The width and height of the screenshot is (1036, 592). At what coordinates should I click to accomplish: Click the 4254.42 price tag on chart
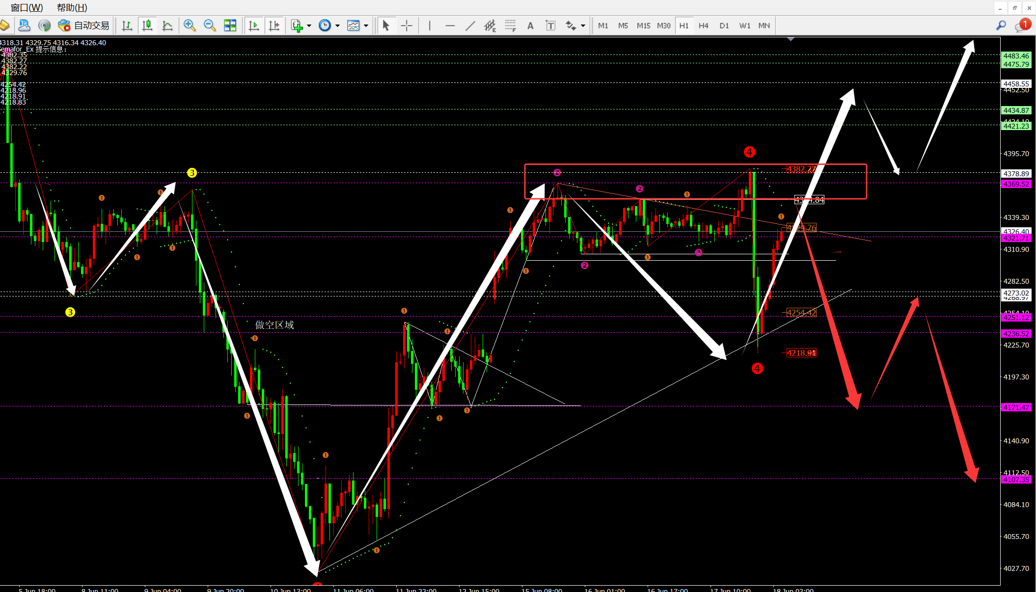point(801,313)
